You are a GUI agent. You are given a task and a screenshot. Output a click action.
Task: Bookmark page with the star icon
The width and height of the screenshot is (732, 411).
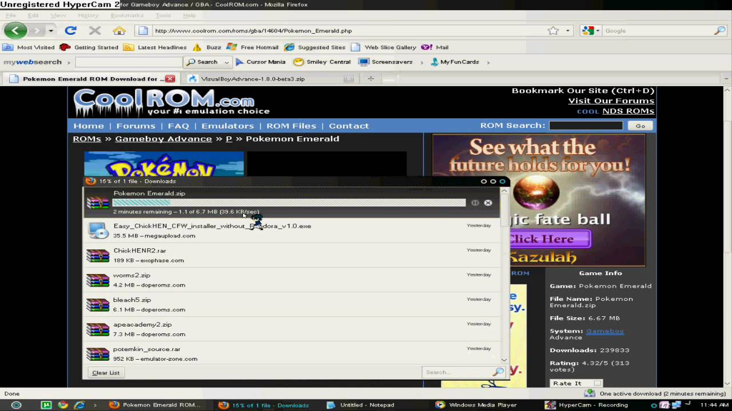coord(553,31)
